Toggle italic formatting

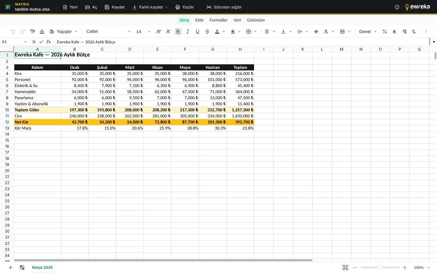(188, 32)
